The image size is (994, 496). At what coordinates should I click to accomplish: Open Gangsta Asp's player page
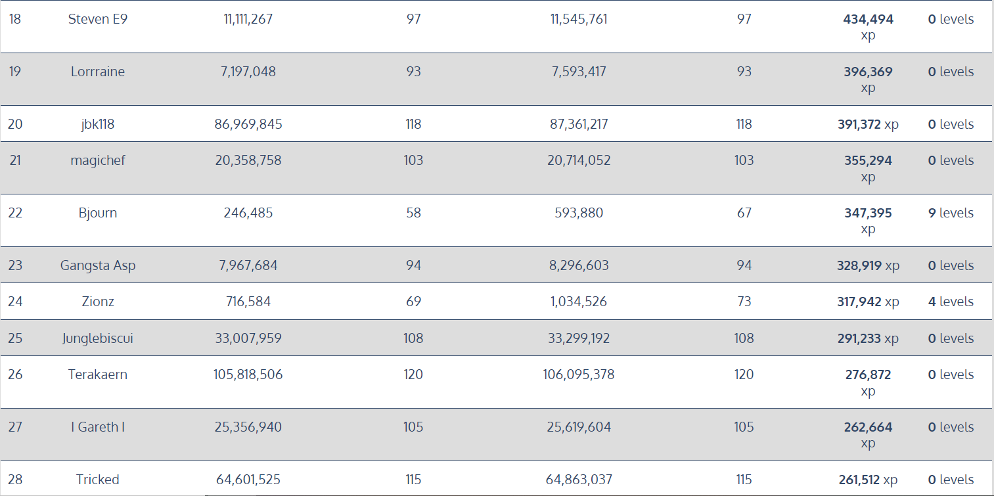pos(98,265)
